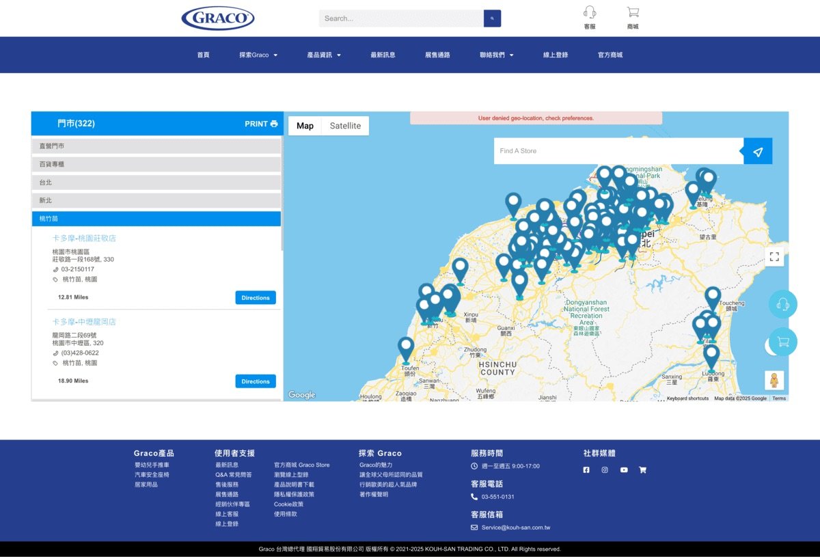
Task: Click the floating headset support button
Action: pos(783,304)
